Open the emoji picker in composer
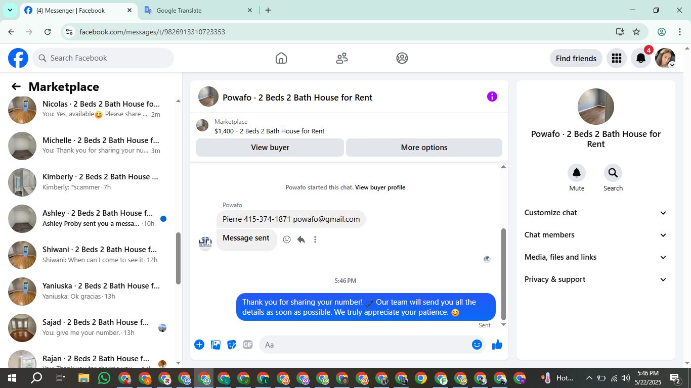The height and width of the screenshot is (388, 691). pos(477,345)
